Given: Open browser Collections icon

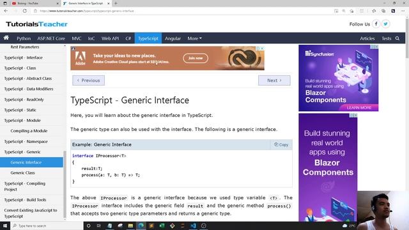Looking at the screenshot, I should pos(383,11).
